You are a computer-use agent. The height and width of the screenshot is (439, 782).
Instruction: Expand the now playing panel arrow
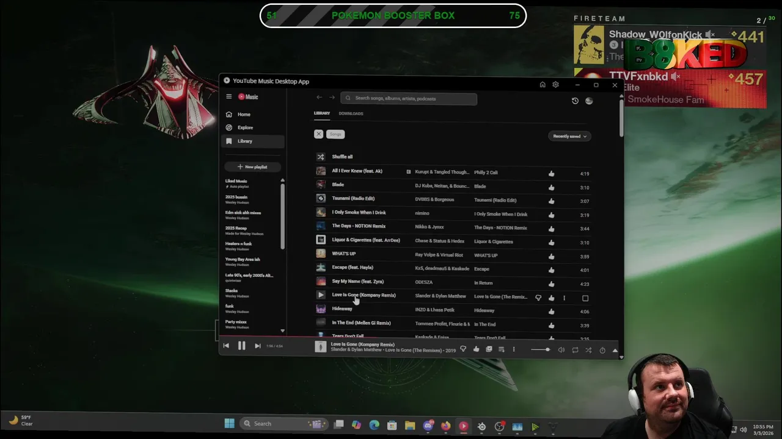[x=615, y=350]
